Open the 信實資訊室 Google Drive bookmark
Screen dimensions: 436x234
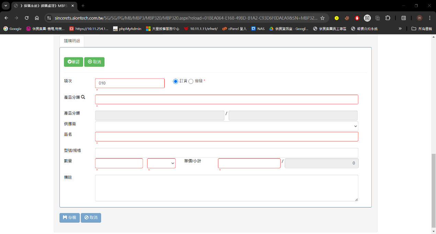pyautogui.click(x=289, y=29)
